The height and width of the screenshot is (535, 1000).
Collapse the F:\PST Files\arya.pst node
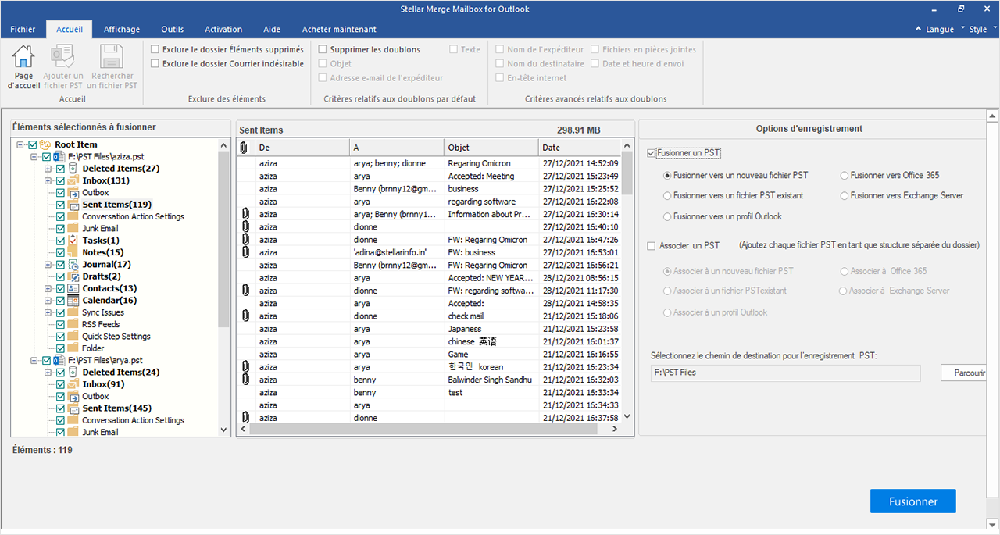click(x=34, y=360)
